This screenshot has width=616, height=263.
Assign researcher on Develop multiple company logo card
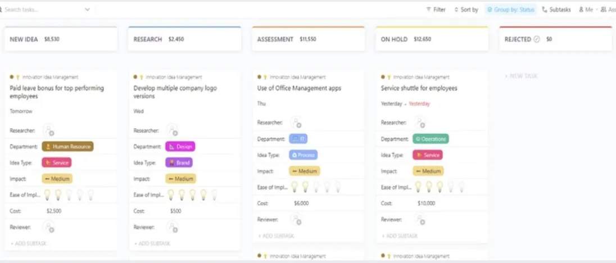pos(173,130)
